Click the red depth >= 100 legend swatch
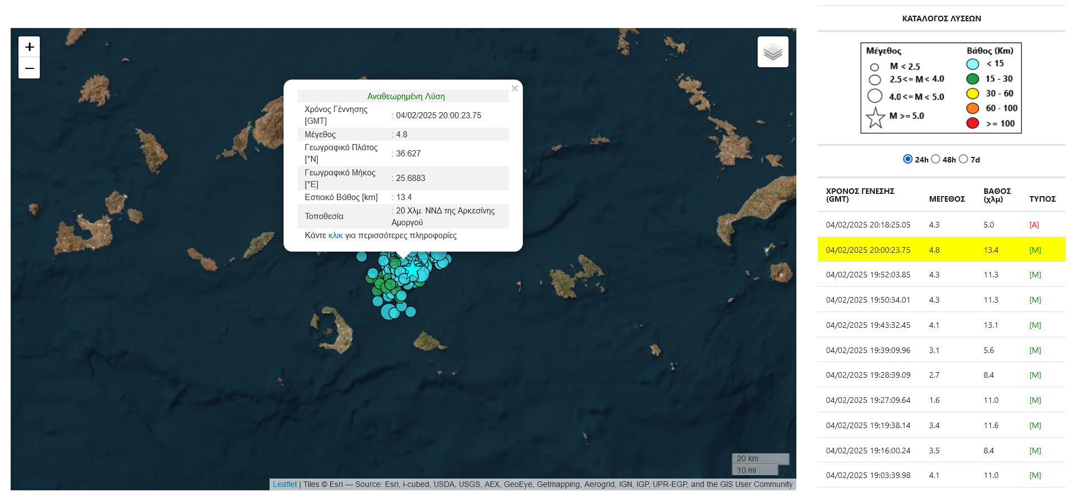Image resolution: width=1076 pixels, height=492 pixels. 973,123
